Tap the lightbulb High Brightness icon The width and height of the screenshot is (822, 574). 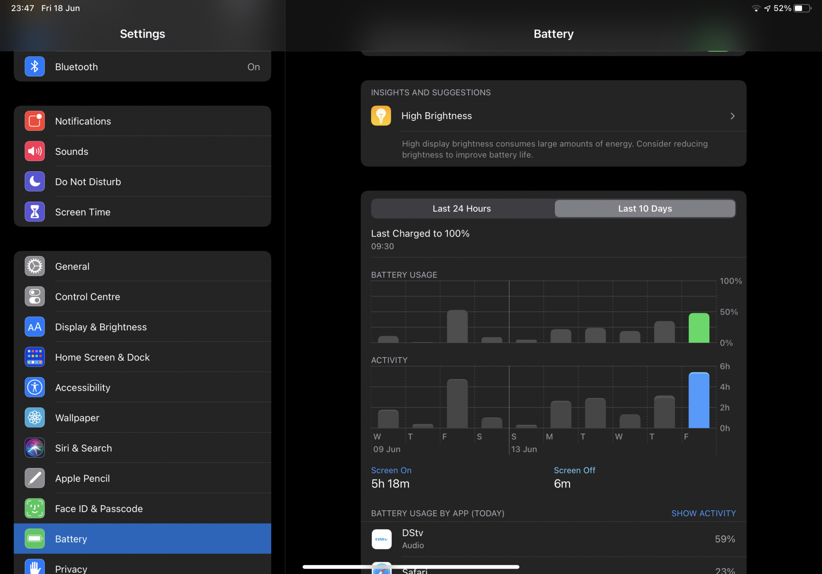click(x=381, y=116)
